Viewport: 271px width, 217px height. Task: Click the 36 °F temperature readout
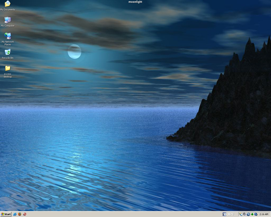point(231,214)
